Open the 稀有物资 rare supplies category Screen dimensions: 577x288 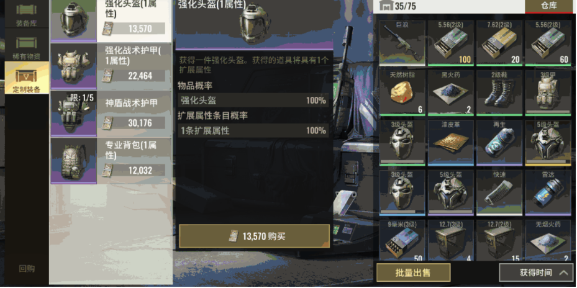27,47
